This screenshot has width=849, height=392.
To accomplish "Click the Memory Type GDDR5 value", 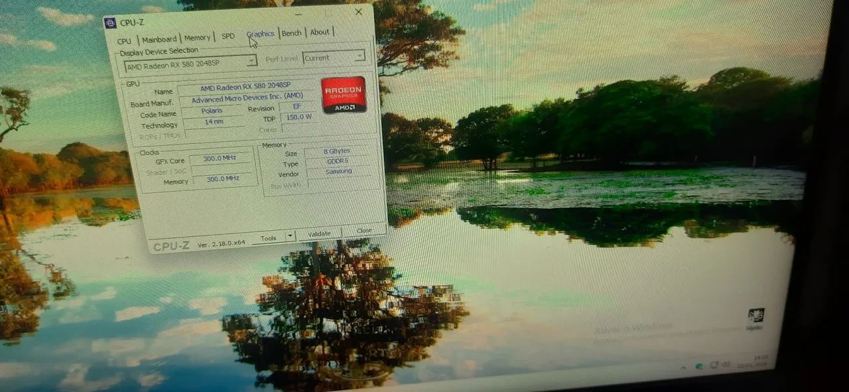I will pyautogui.click(x=338, y=162).
